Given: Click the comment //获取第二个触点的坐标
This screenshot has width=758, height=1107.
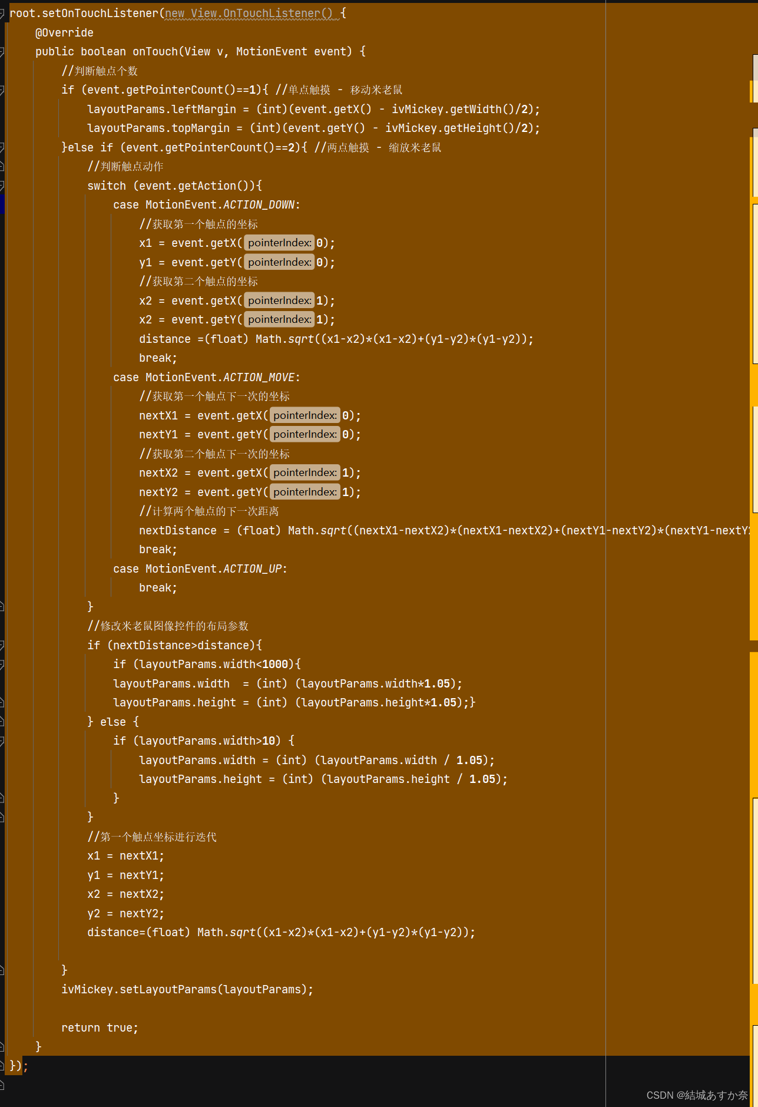Looking at the screenshot, I should (198, 281).
